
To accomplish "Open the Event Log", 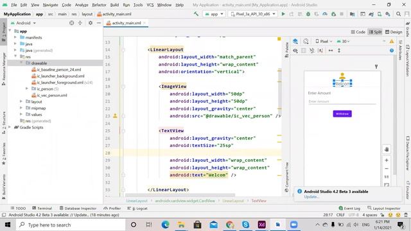I will pyautogui.click(x=349, y=208).
